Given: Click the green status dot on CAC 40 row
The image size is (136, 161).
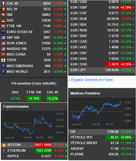Looking at the screenshot, I should [65, 3].
